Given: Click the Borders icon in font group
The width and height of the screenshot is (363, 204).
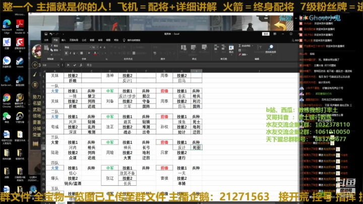Looking at the screenshot, I should point(82,53).
